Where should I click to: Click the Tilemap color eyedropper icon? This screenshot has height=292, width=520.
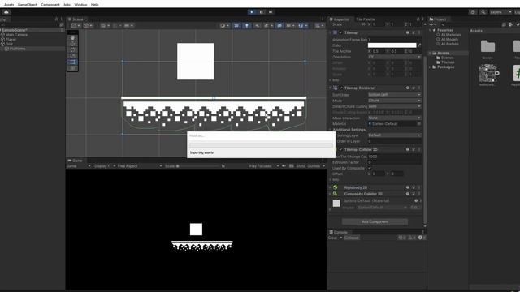[x=419, y=45]
